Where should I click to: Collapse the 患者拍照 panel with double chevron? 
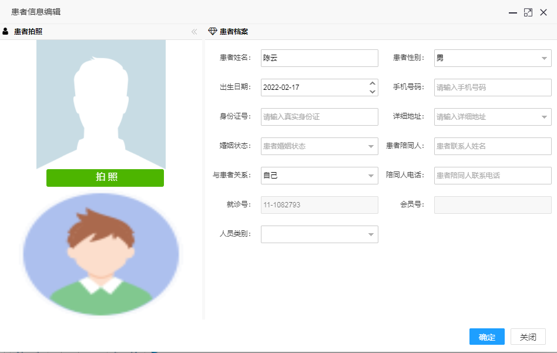(x=194, y=32)
